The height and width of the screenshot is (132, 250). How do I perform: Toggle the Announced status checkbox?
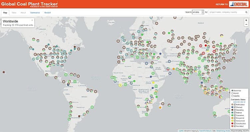pyautogui.click(x=235, y=121)
